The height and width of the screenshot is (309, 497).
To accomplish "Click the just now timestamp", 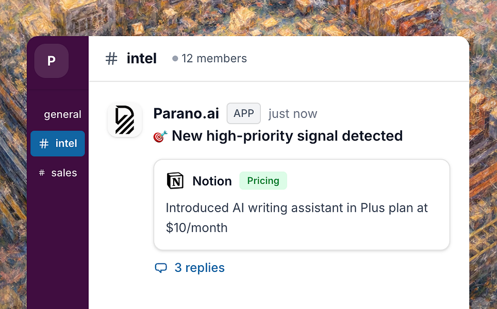I will click(x=292, y=113).
